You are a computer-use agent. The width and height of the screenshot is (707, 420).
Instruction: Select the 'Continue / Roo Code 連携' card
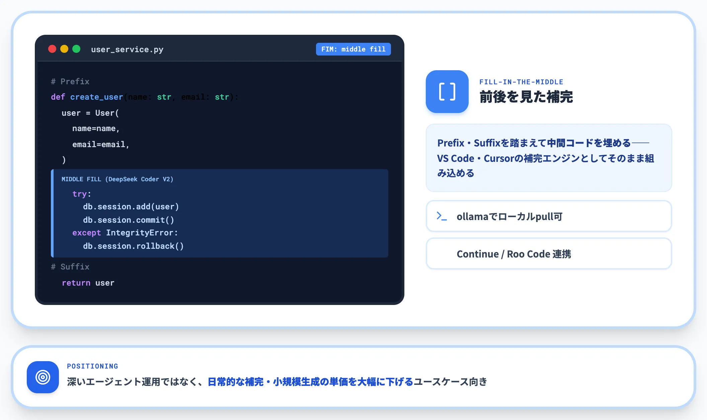(549, 254)
